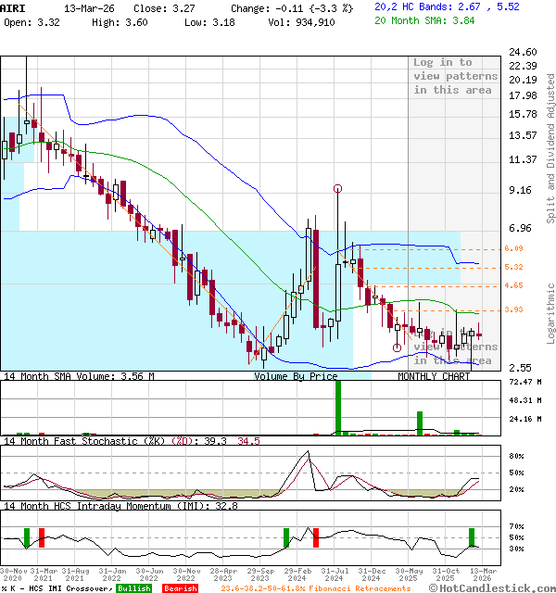The width and height of the screenshot is (556, 593).
Task: Click the Volume By Price label
Action: click(x=296, y=376)
